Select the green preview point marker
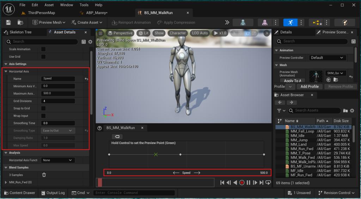 [x=156, y=154]
